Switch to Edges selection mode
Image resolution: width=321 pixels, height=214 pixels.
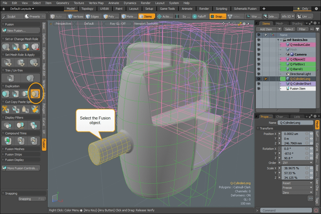point(92,17)
